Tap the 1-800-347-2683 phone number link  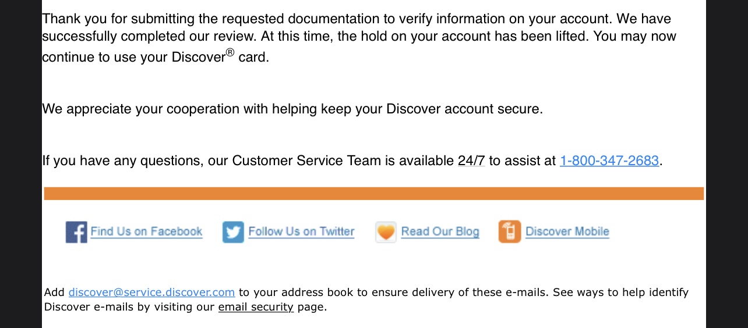coord(609,161)
